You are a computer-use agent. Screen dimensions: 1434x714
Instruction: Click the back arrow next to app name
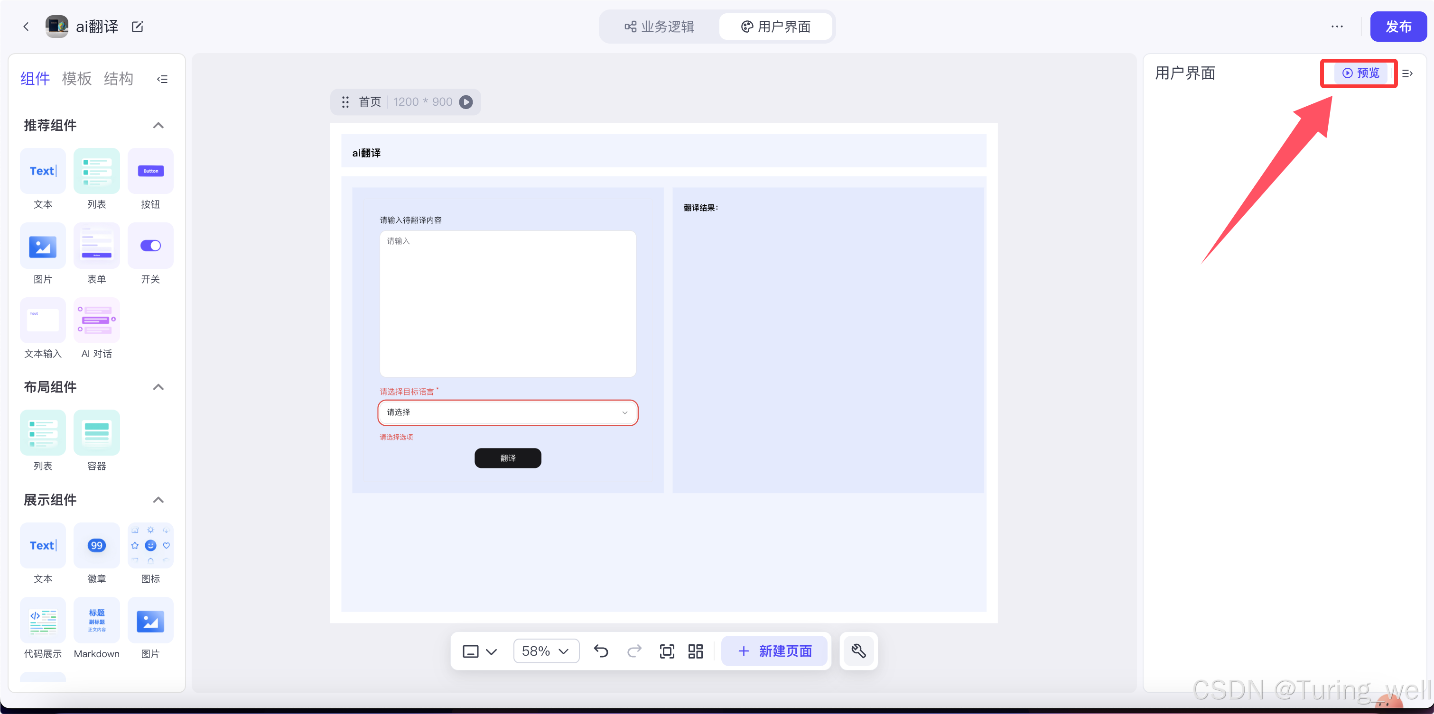(x=26, y=27)
